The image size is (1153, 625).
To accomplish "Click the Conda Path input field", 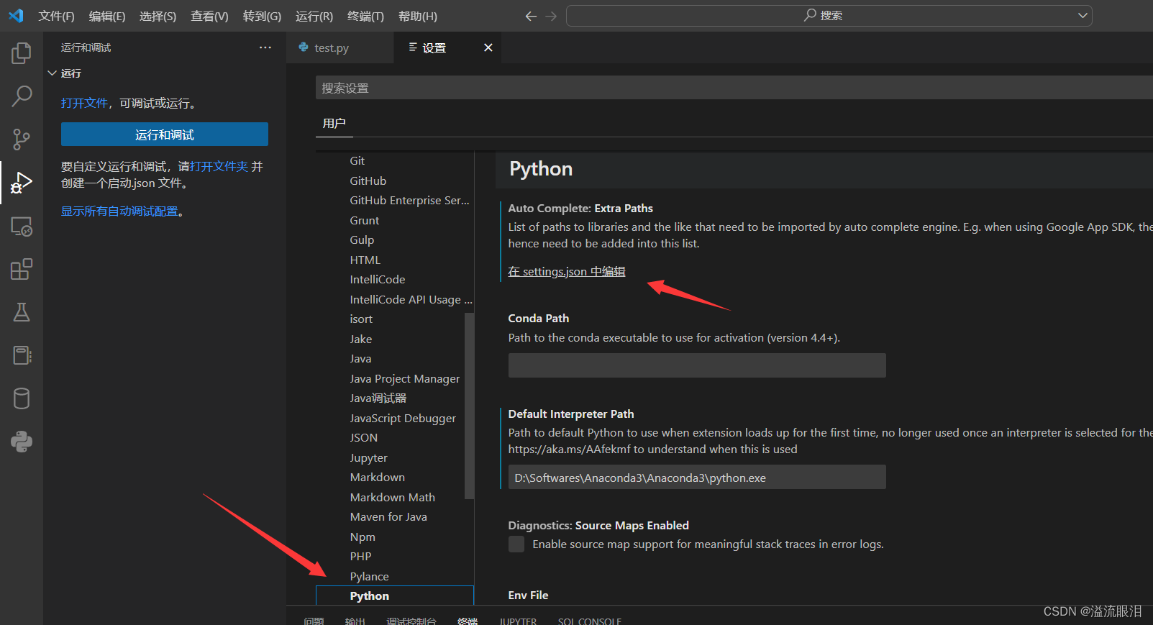I will [x=697, y=365].
